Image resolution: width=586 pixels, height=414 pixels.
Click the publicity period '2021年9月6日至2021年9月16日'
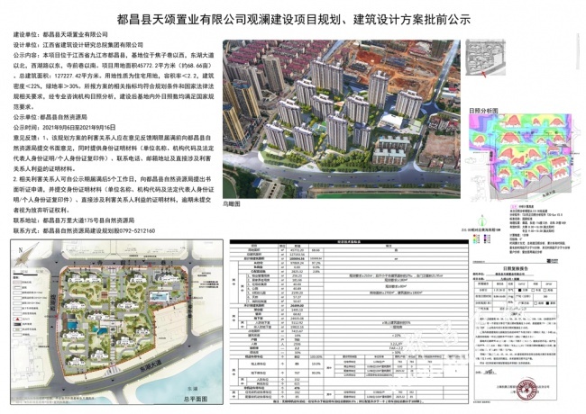79,127
